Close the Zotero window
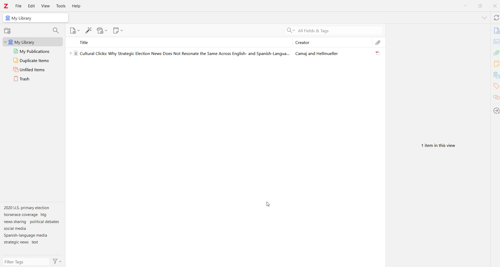 point(495,6)
